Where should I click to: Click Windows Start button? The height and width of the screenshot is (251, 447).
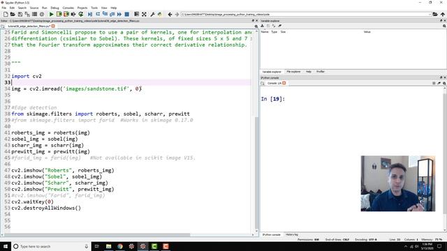point(6,246)
